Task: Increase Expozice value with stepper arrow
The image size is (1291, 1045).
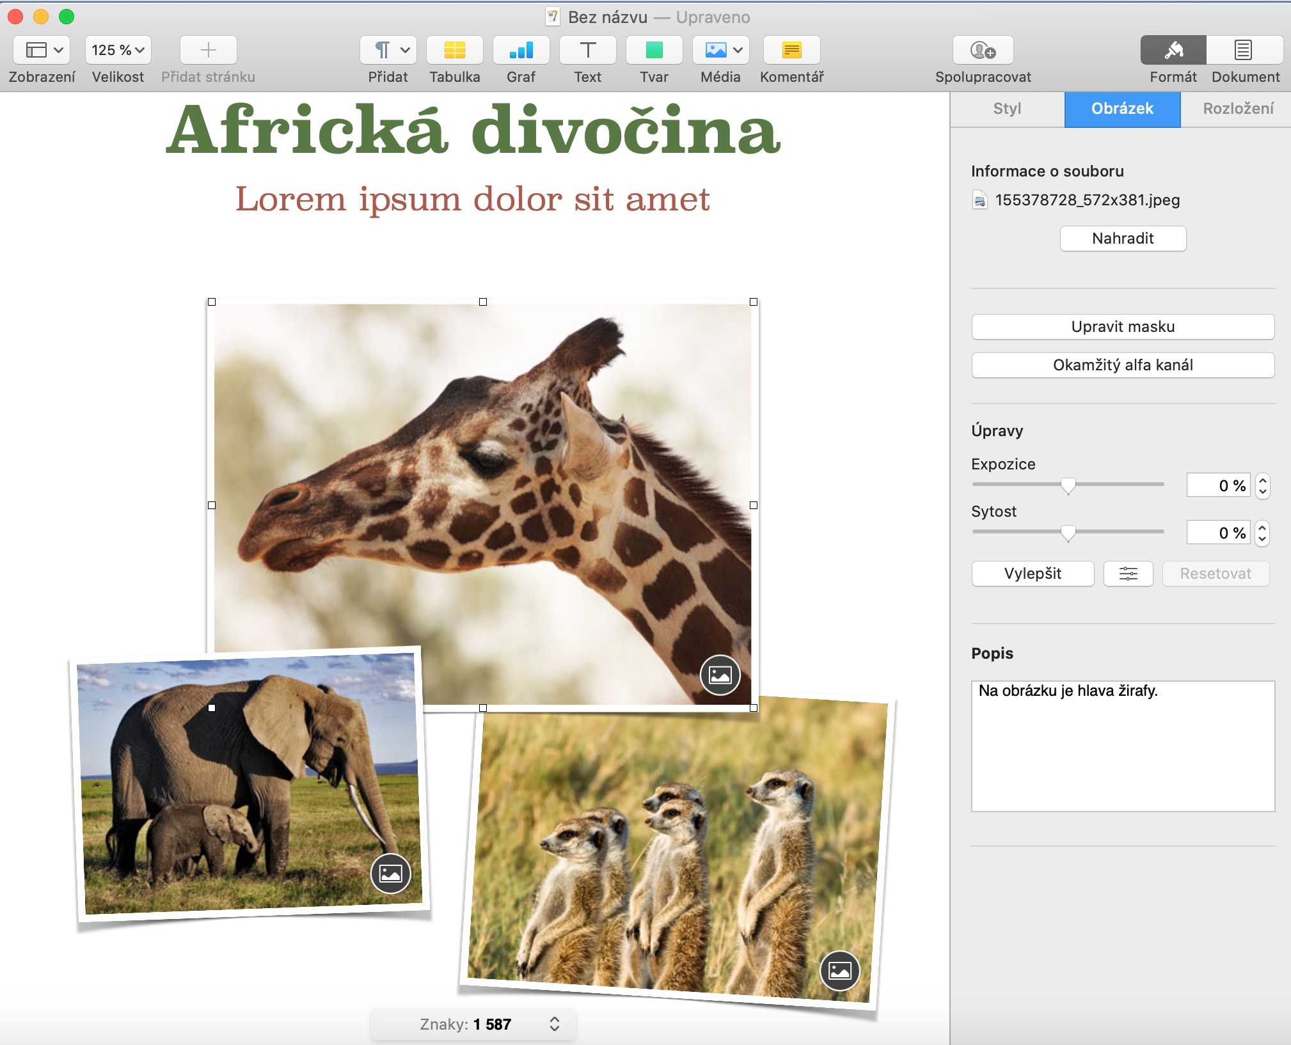Action: [1262, 480]
